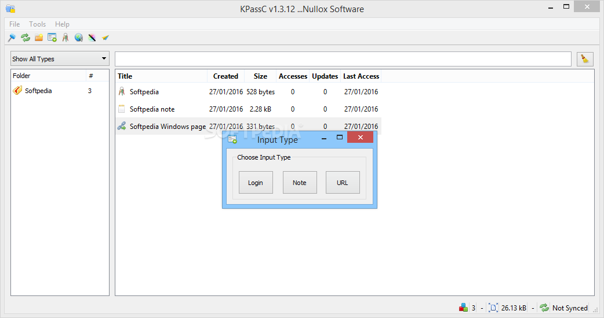This screenshot has height=318, width=604.
Task: Choose the URL input type button
Action: (x=343, y=183)
